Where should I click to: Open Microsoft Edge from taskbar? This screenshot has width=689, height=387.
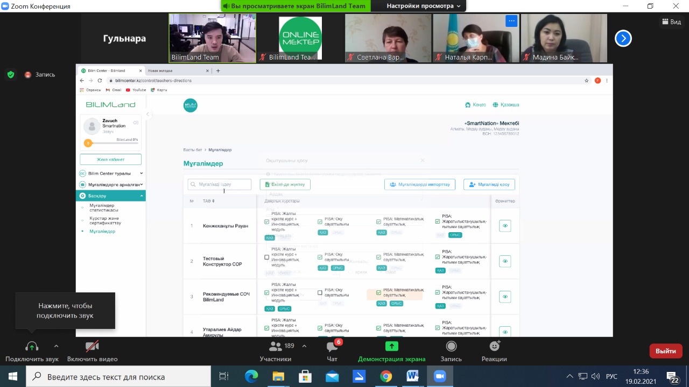click(x=251, y=377)
